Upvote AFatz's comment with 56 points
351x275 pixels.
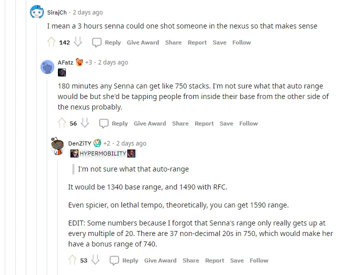pos(62,123)
